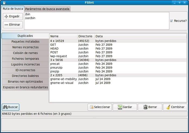
Task: Select the gnome-at-mobility file row
Action: click(x=118, y=79)
